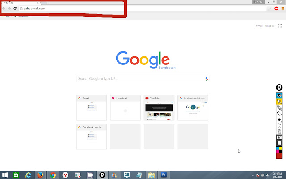
Task: Launch Internet Explorer from the taskbar
Action: pyautogui.click(x=28, y=175)
